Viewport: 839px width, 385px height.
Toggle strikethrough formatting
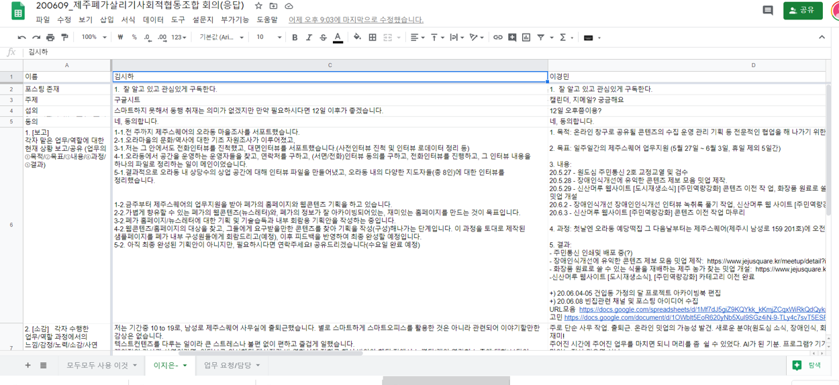324,38
